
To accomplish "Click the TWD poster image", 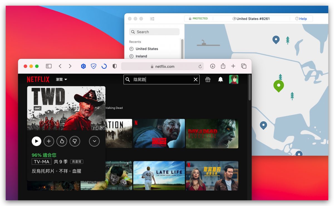I will (66, 108).
